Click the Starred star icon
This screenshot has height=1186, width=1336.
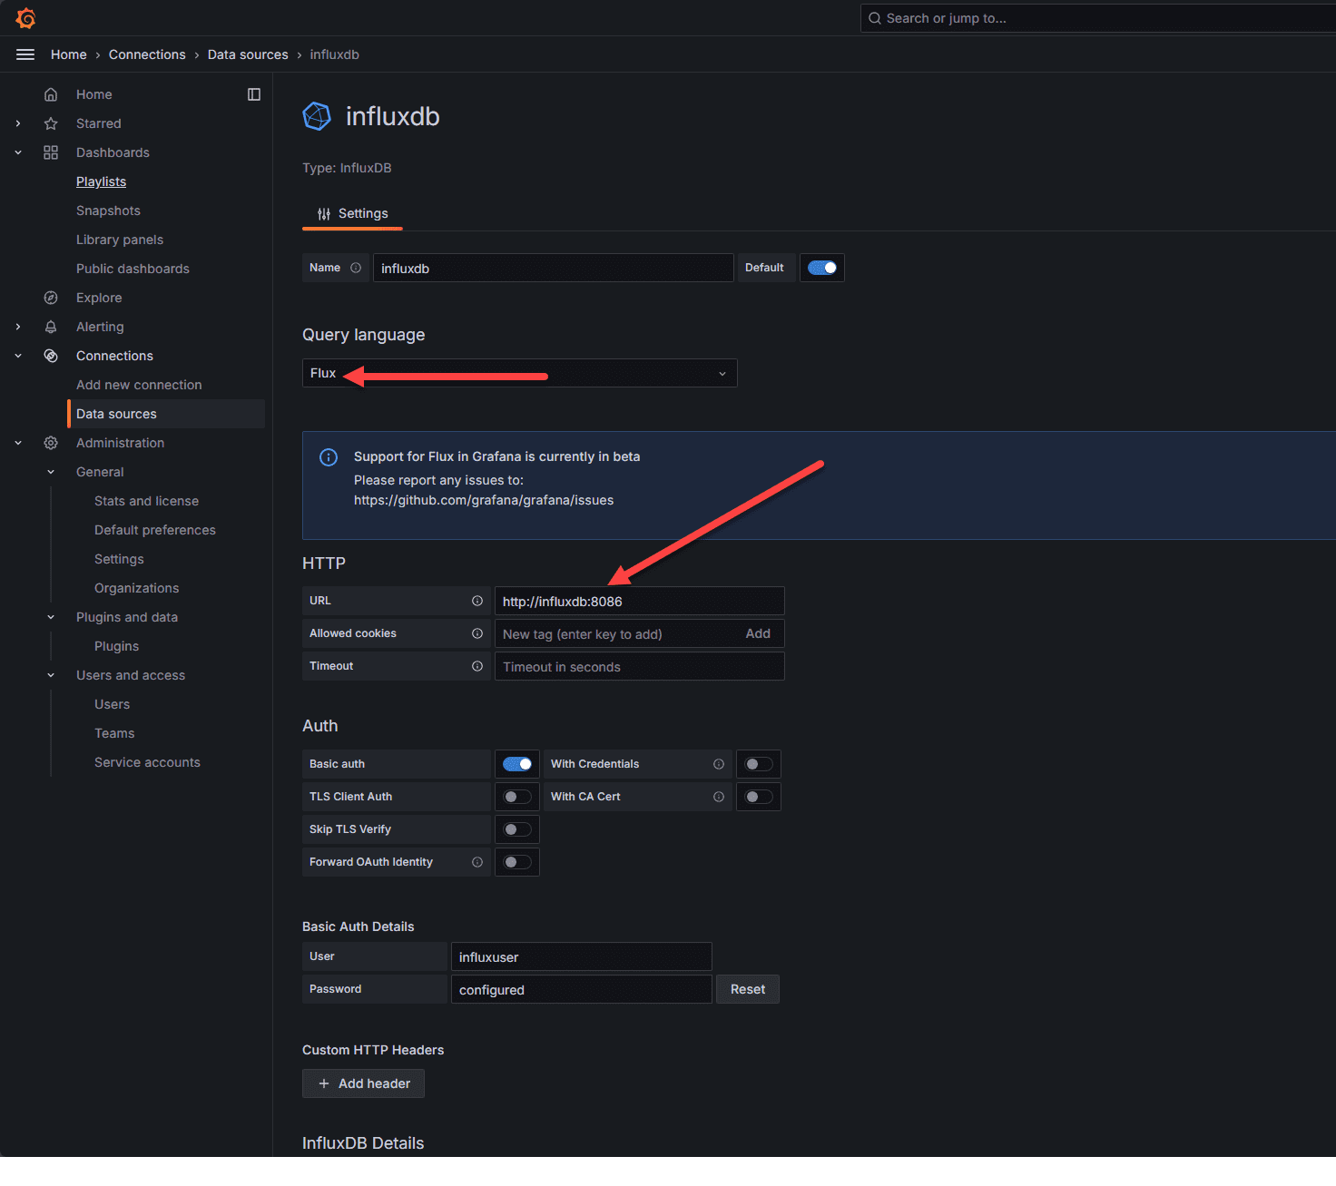point(51,123)
